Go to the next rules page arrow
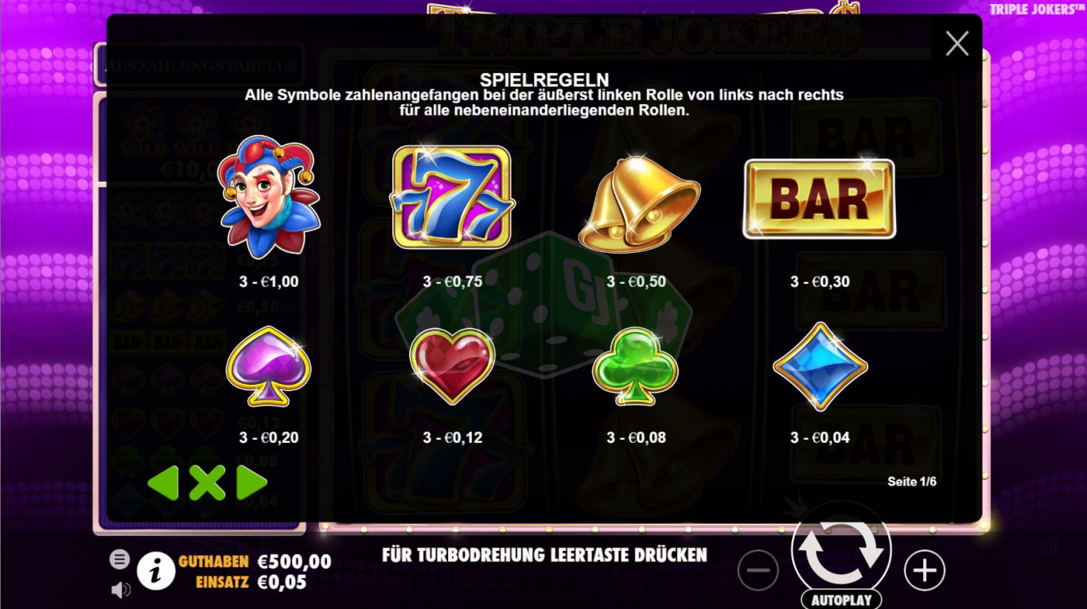 [x=252, y=483]
